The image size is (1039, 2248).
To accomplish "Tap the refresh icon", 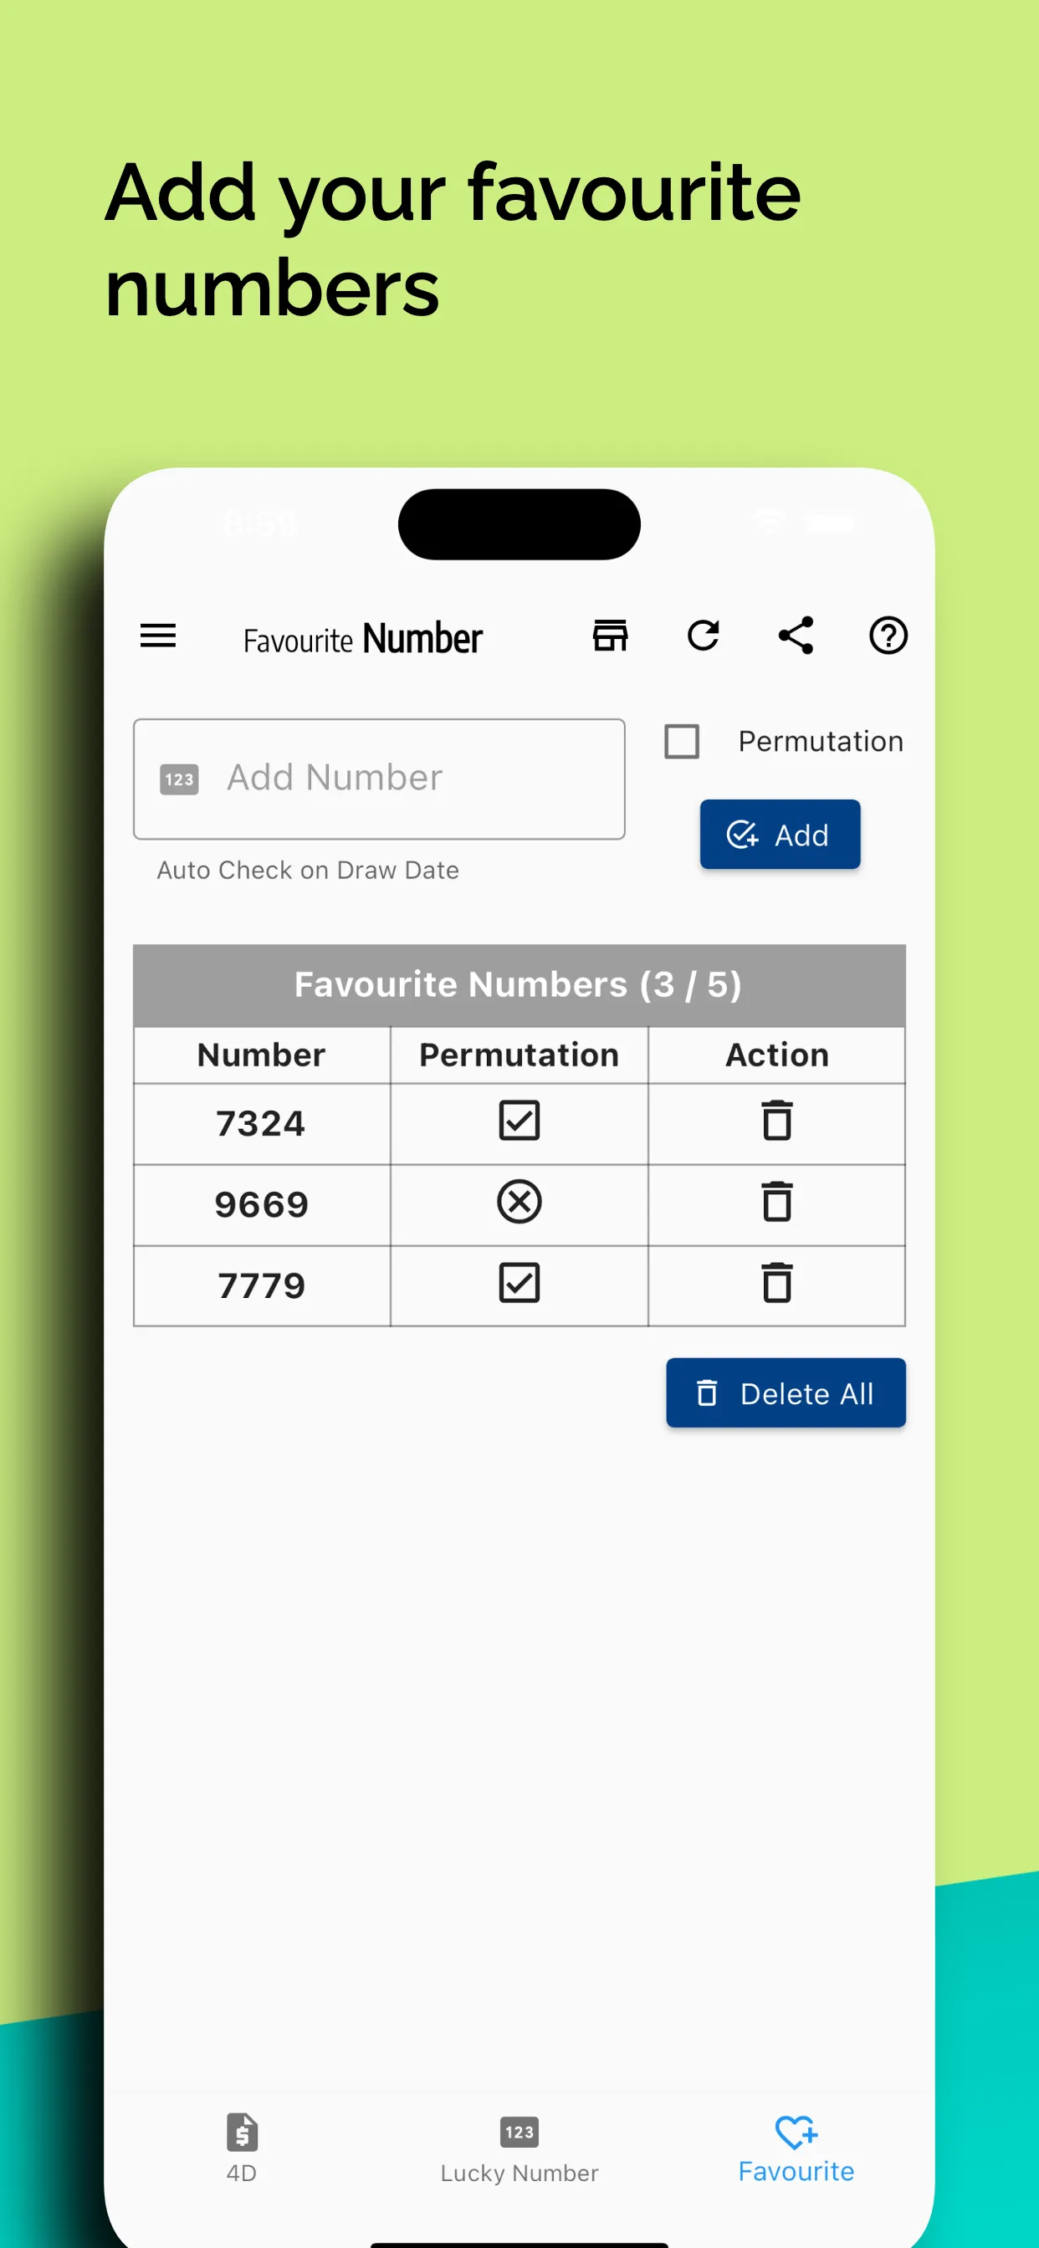I will coord(703,636).
